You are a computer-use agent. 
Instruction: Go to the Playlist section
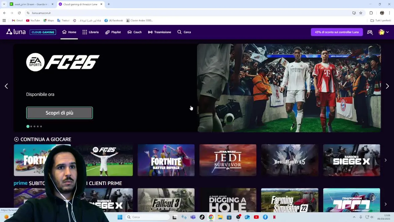[x=113, y=32]
